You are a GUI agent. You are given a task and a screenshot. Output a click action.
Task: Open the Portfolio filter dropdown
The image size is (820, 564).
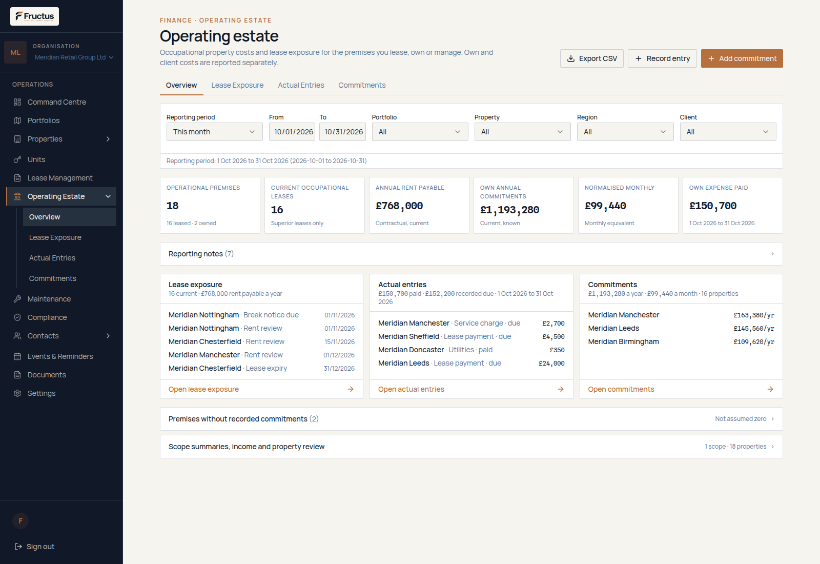pyautogui.click(x=420, y=132)
